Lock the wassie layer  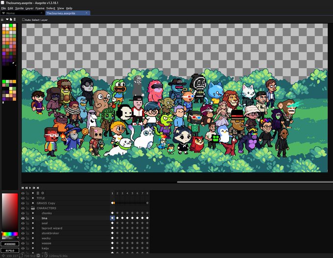click(27, 243)
